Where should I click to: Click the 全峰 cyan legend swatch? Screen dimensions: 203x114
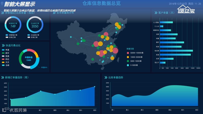coord(3,65)
